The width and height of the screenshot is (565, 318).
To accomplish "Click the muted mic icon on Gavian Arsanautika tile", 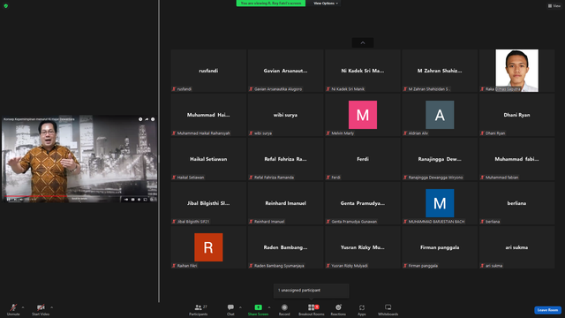I will pos(251,89).
